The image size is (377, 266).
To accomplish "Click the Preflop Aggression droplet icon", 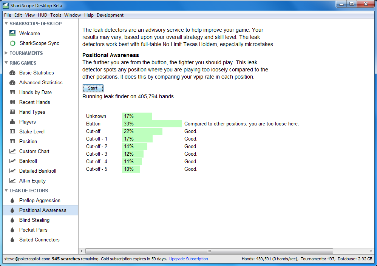I will click(x=12, y=200).
